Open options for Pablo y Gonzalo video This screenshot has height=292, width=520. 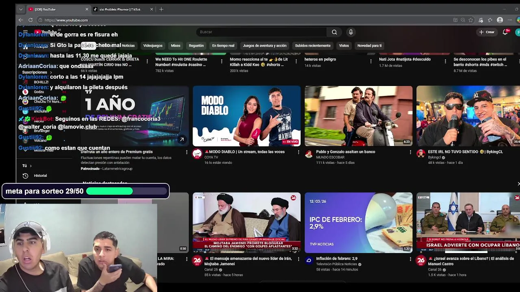pyautogui.click(x=410, y=152)
